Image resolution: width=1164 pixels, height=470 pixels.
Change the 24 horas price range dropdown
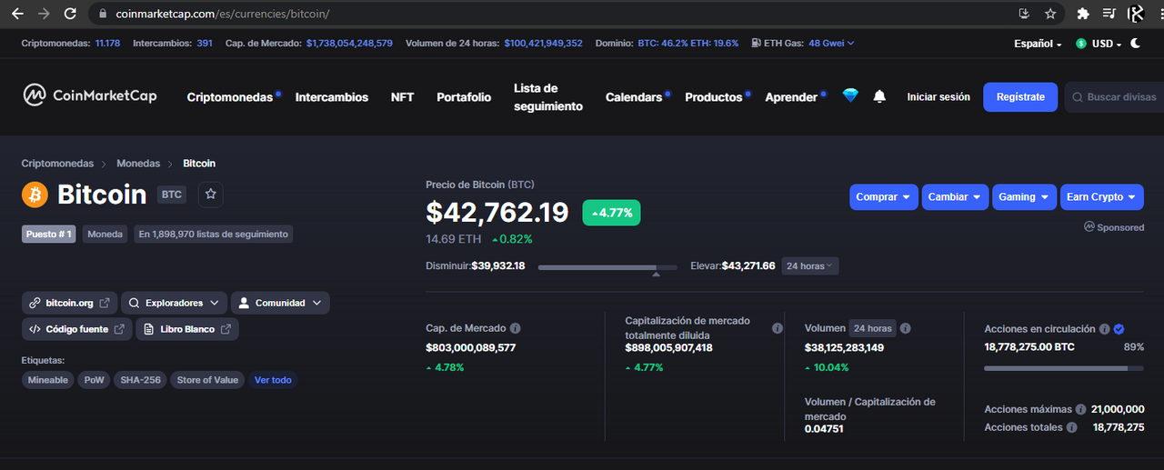pyautogui.click(x=810, y=265)
